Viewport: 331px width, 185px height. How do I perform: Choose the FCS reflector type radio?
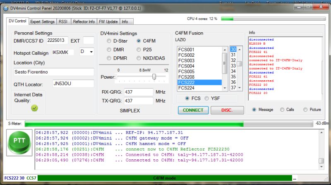[187, 98]
